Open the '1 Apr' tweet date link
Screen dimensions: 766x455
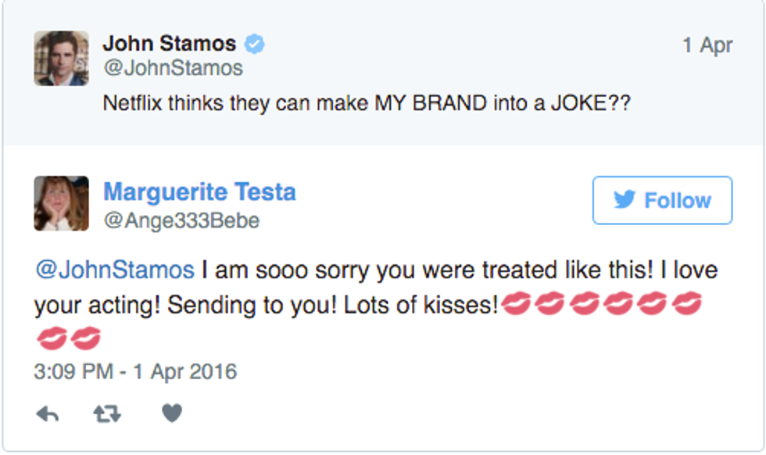[x=707, y=45]
